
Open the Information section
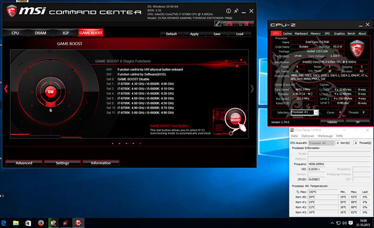click(x=101, y=163)
